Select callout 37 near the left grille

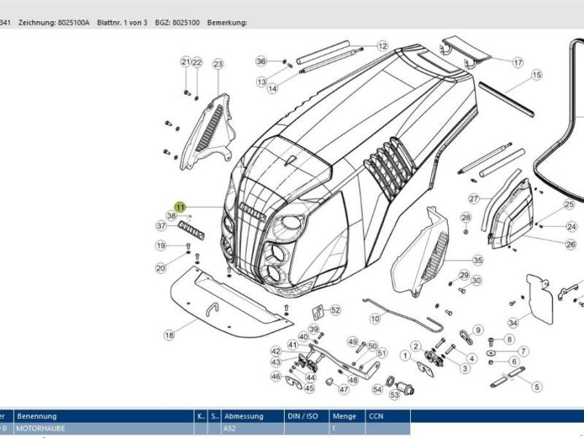(162, 226)
